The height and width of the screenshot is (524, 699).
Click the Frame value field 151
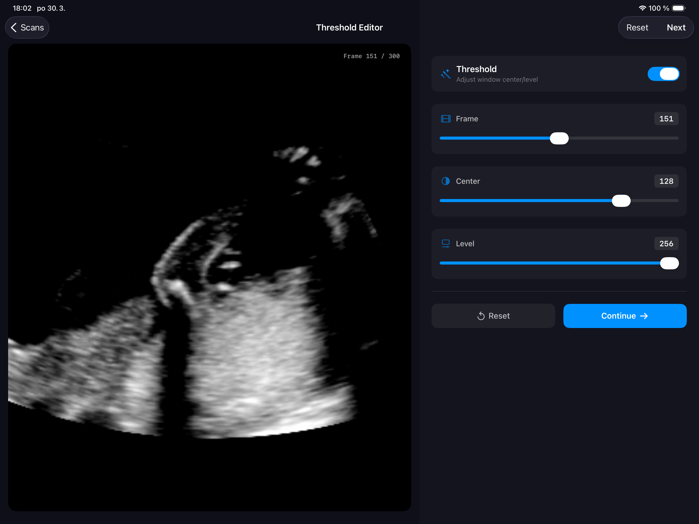(666, 119)
